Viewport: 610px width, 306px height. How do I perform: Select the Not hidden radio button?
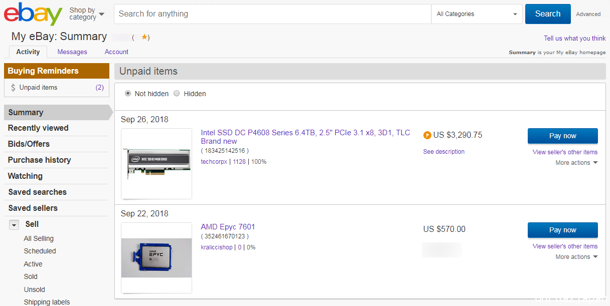[128, 93]
